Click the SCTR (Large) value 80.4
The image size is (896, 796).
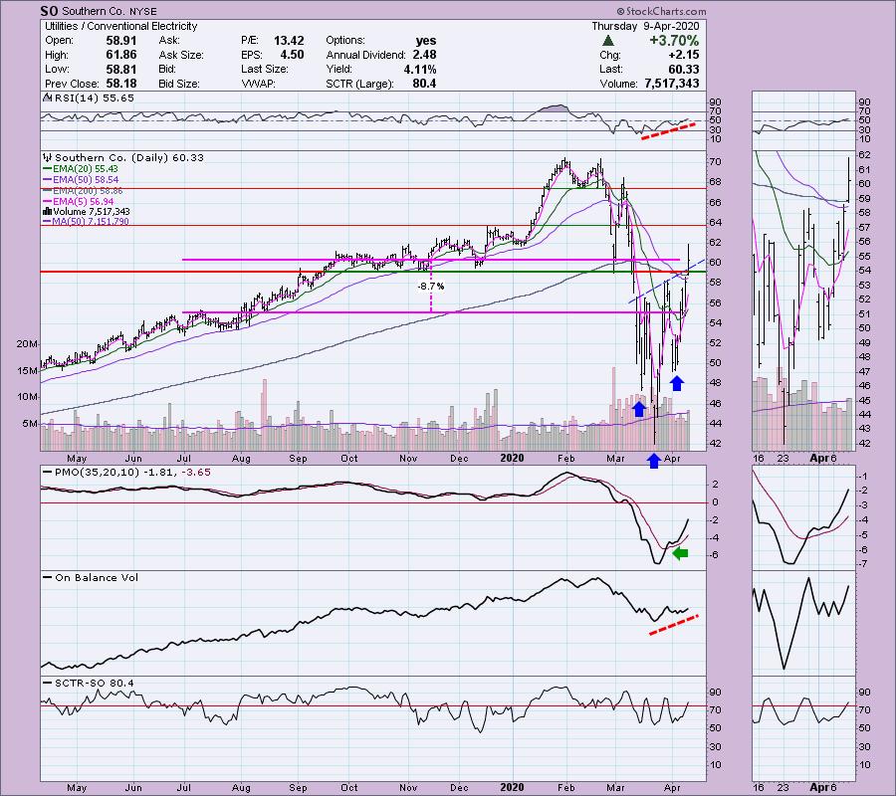coord(424,84)
